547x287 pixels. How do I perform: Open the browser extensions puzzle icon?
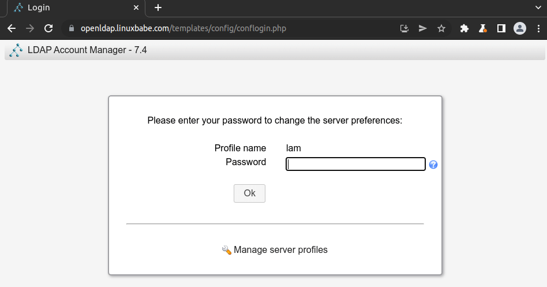[x=464, y=28]
